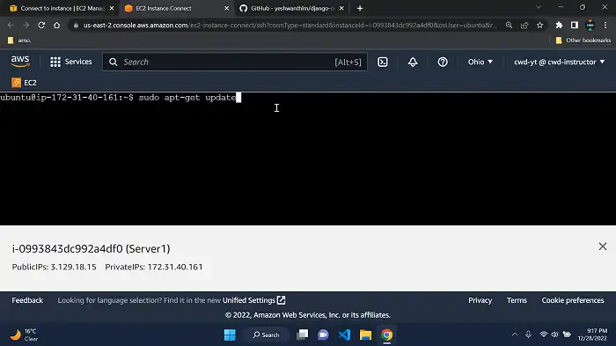Toggle the browser side panel
This screenshot has width=616, height=346.
tap(575, 26)
